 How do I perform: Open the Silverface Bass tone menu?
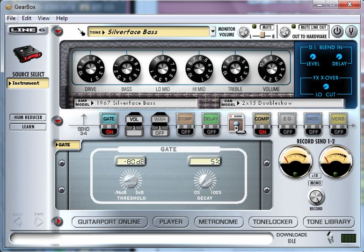click(x=149, y=32)
